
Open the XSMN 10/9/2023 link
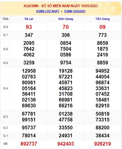pos(75,11)
